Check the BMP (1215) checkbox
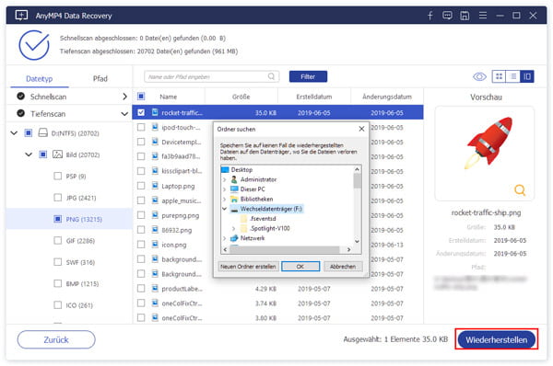Viewport: 553px width, 366px height. click(x=57, y=283)
